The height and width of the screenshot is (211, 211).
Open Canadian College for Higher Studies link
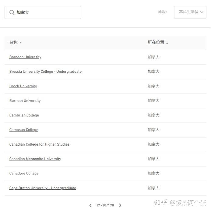pos(39,144)
